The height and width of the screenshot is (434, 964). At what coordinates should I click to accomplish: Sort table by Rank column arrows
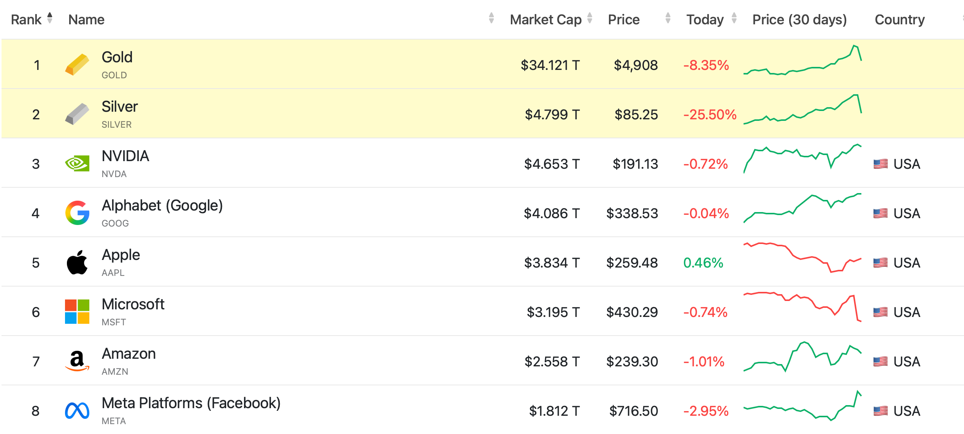tap(50, 18)
